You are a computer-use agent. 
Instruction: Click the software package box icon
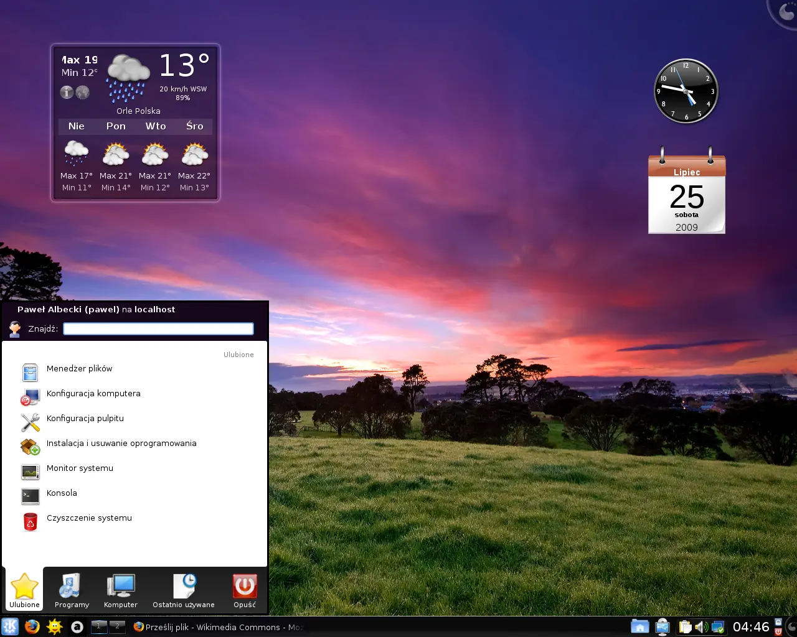(31, 447)
